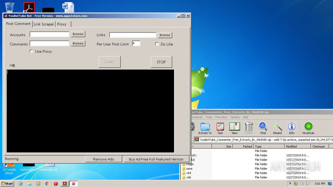Click YouBotTube Bot taskbar button

tap(74, 184)
